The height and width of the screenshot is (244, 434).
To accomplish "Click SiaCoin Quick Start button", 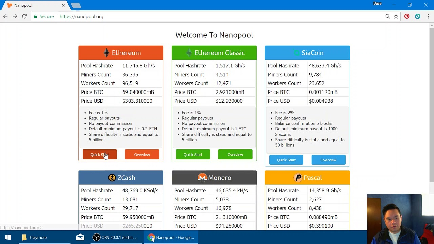I will [286, 160].
